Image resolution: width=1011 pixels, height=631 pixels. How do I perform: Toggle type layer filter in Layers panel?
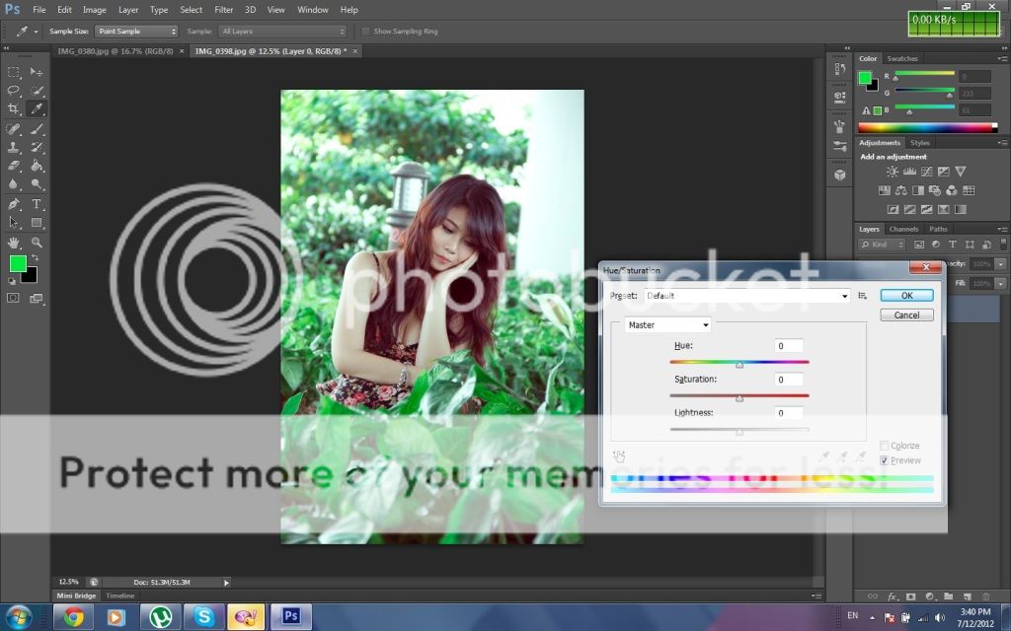tap(953, 245)
